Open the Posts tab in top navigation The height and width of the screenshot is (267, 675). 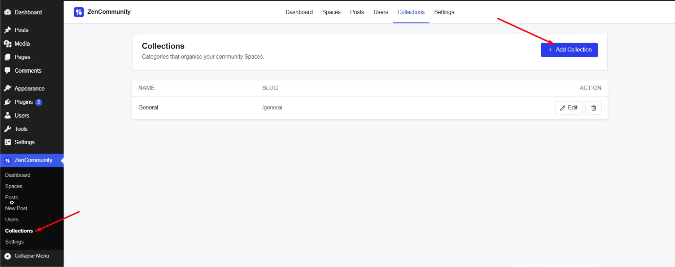[357, 12]
